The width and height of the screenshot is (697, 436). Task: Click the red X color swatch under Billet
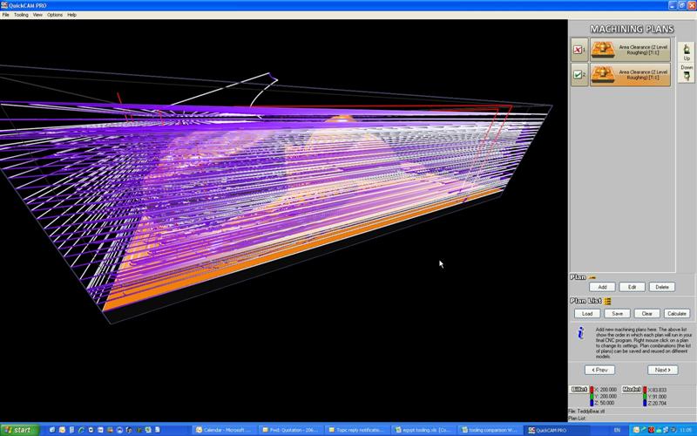[592, 390]
